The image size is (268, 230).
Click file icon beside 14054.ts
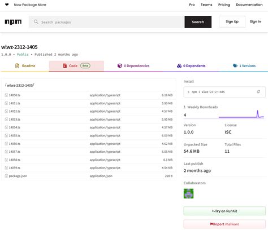coord(6,127)
